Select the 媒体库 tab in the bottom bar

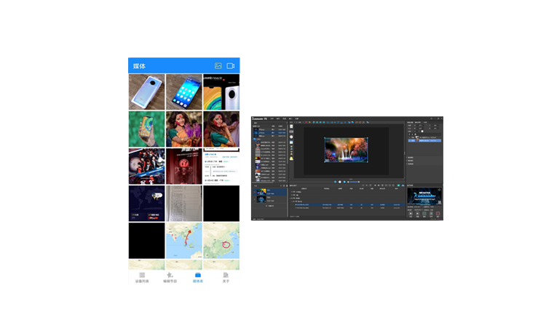click(x=197, y=278)
